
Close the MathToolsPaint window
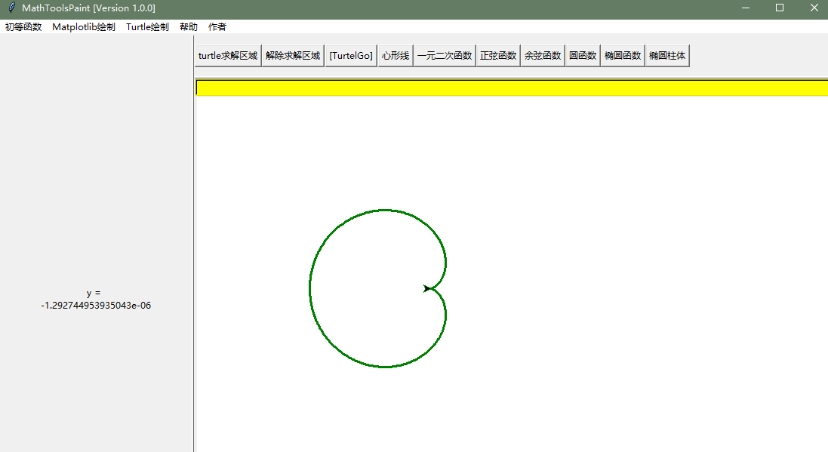pos(814,8)
